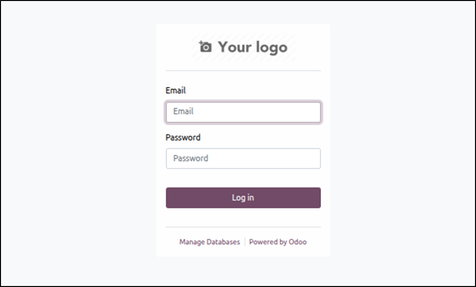Focus the Password input field
This screenshot has height=287, width=476.
(x=243, y=159)
